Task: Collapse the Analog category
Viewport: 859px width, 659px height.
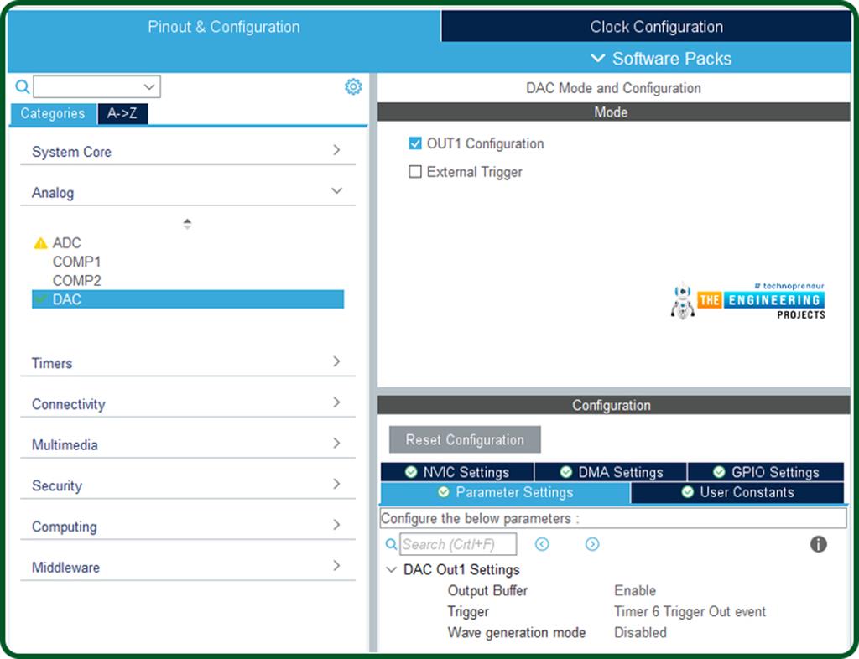Action: [x=336, y=192]
